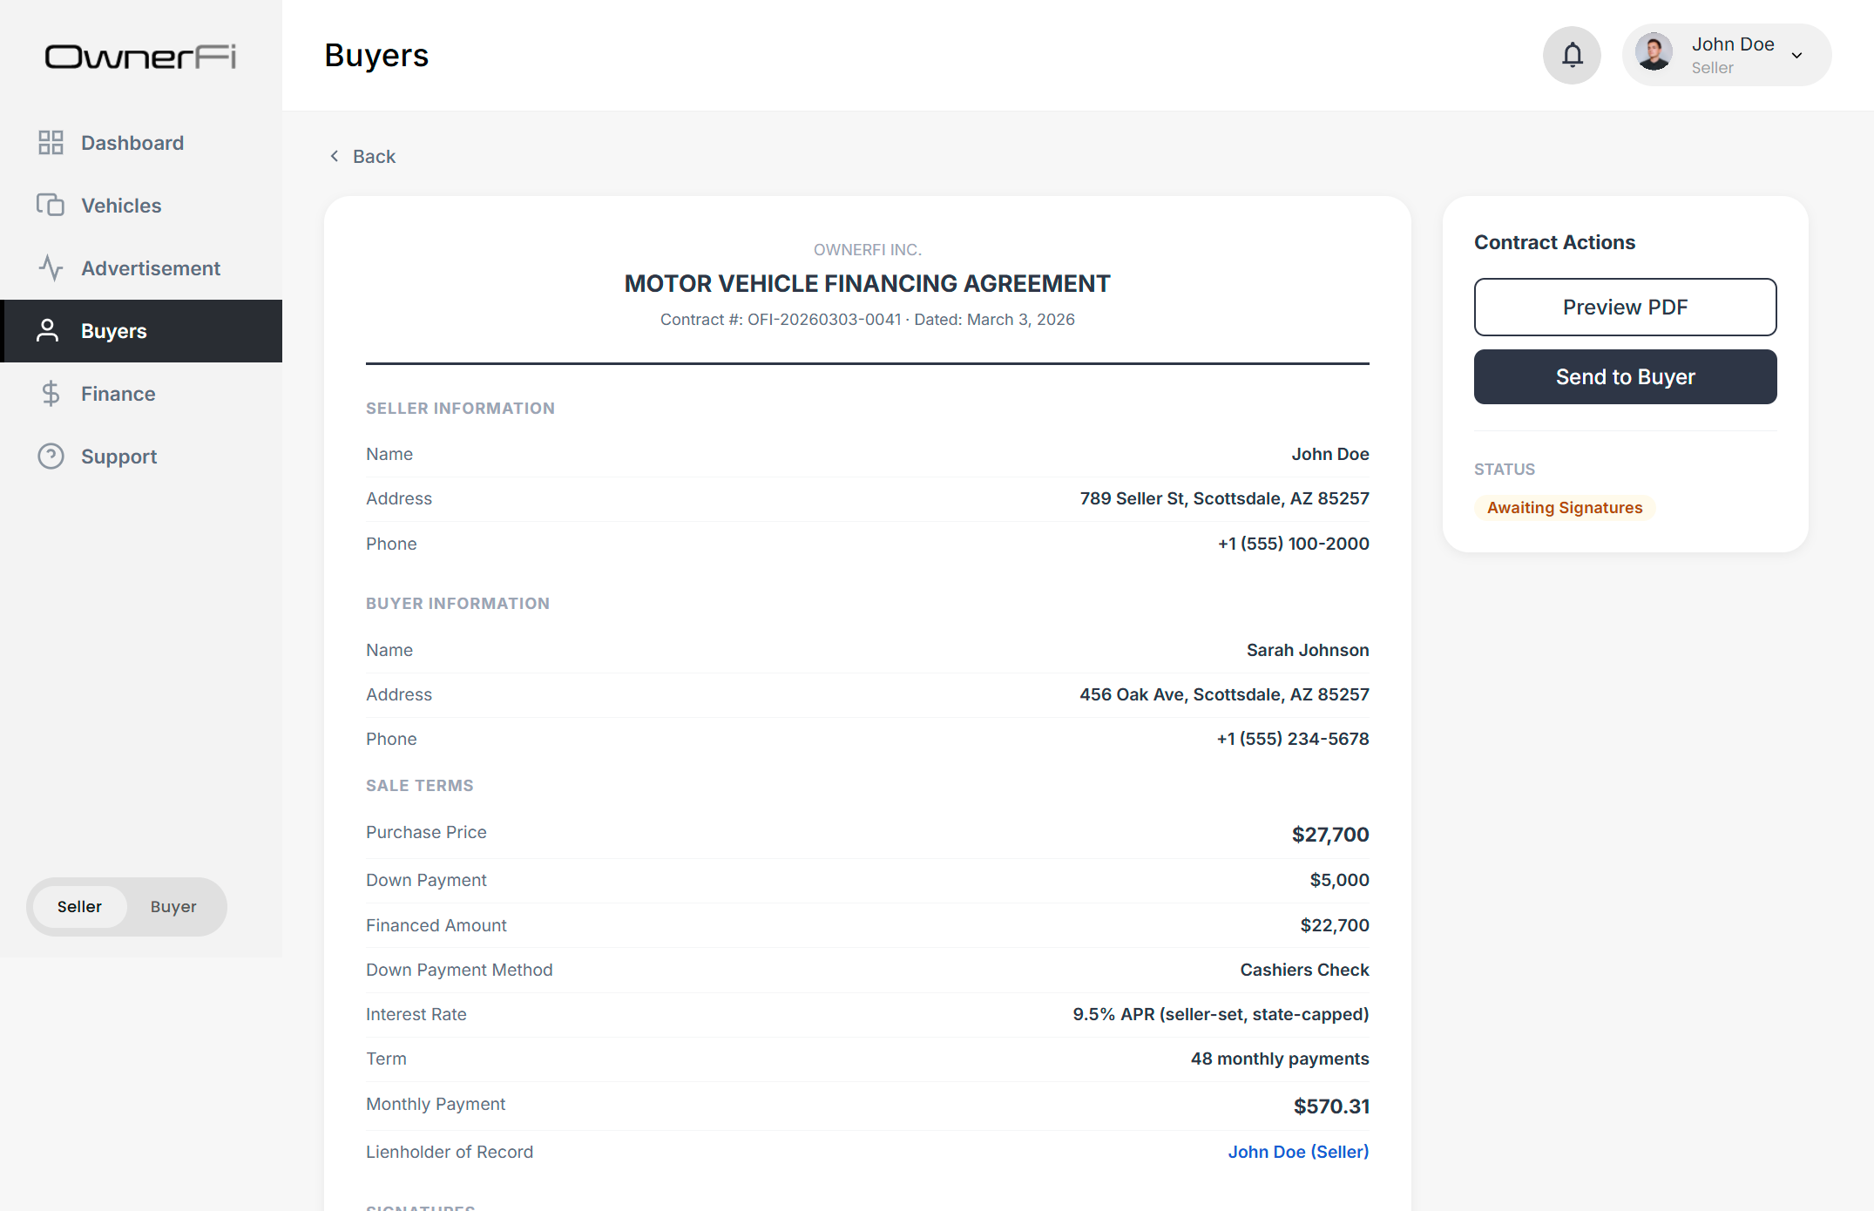Click contract number OFI-20260303-0041
The height and width of the screenshot is (1211, 1874).
click(x=824, y=320)
